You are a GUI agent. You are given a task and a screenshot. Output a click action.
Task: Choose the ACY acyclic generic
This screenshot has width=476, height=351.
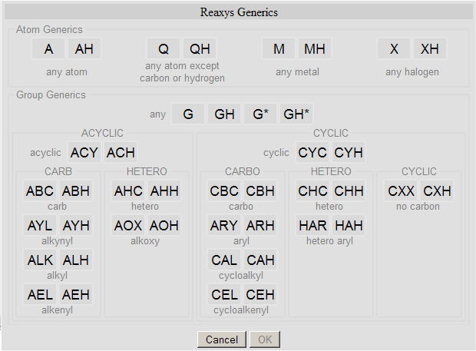(x=84, y=152)
